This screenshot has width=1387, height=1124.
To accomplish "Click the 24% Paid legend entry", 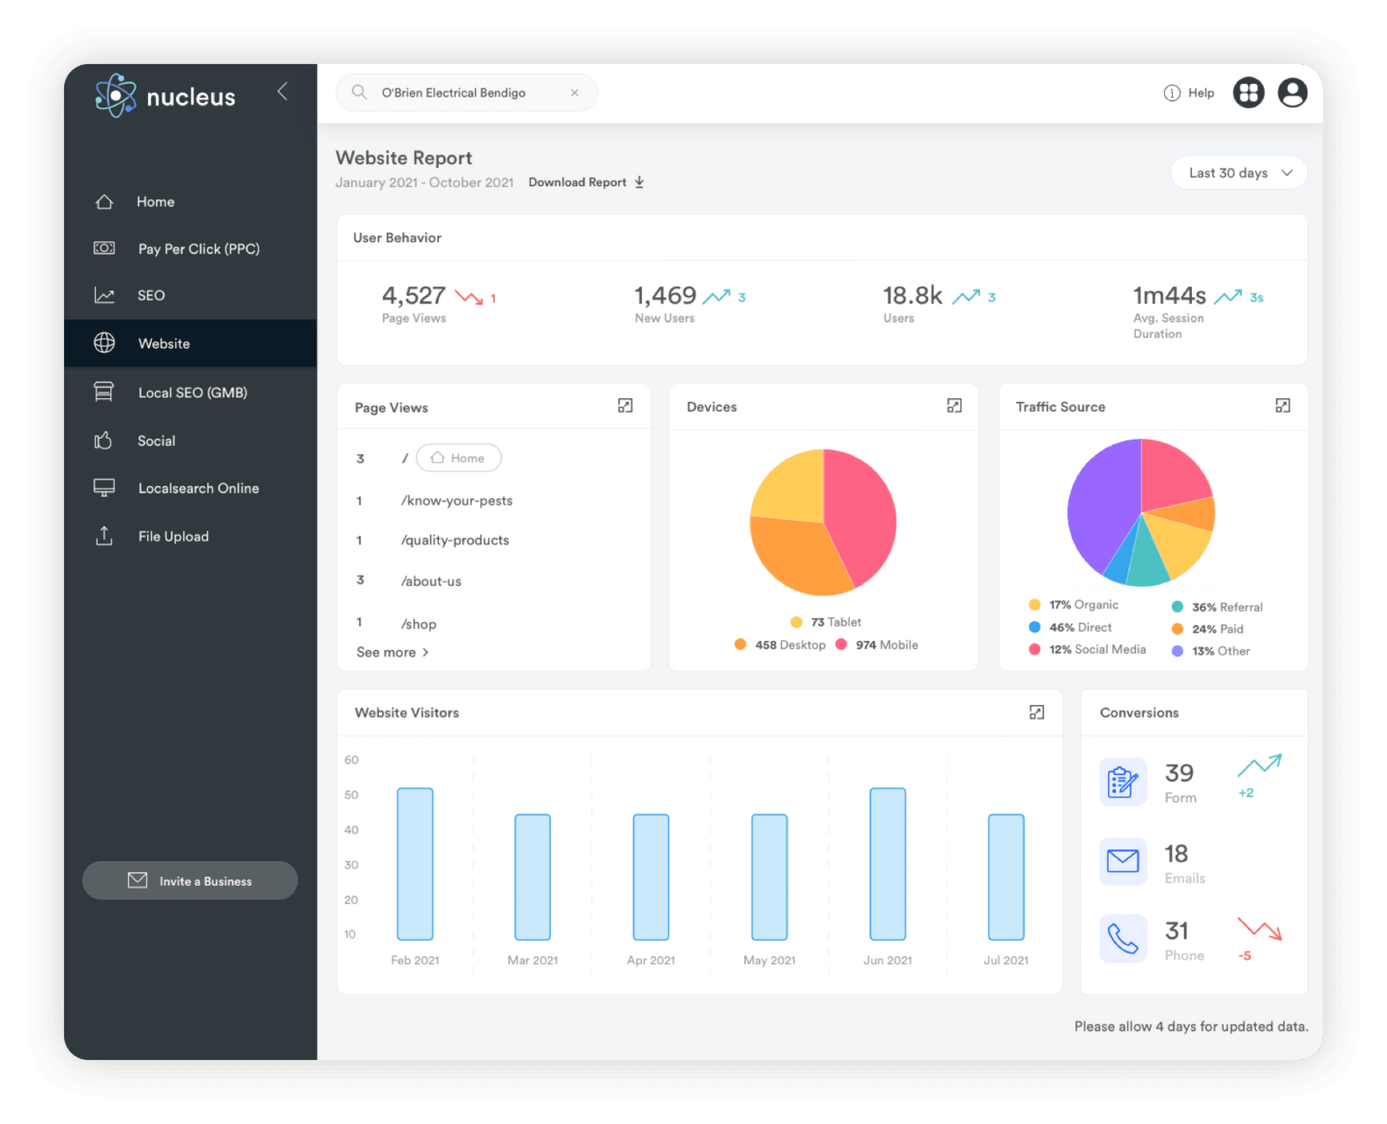I will [x=1207, y=629].
